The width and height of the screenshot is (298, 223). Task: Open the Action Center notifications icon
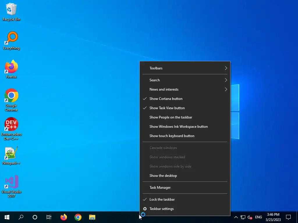point(288,217)
